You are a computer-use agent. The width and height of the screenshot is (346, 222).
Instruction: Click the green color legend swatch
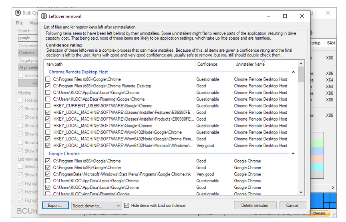coord(317,143)
